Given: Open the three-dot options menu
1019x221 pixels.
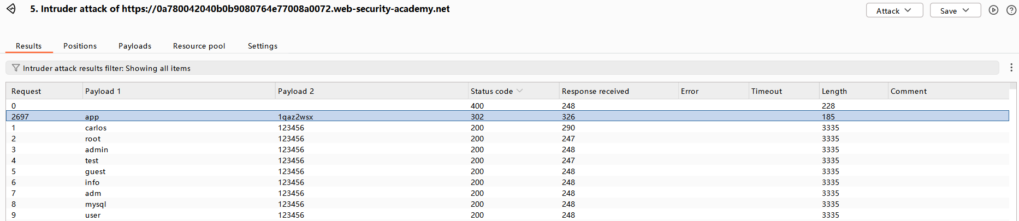Looking at the screenshot, I should coord(1011,68).
